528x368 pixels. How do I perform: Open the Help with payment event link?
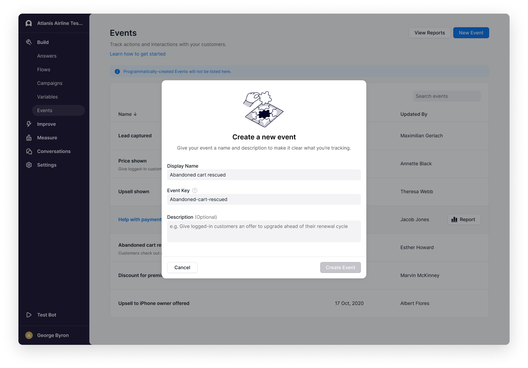tap(140, 219)
